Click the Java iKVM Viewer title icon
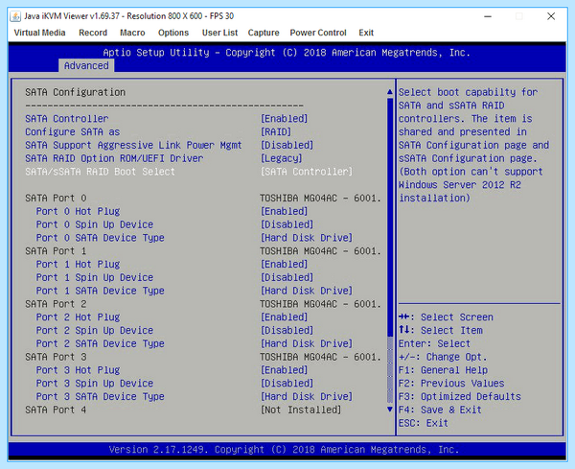The height and width of the screenshot is (469, 575). [x=15, y=16]
